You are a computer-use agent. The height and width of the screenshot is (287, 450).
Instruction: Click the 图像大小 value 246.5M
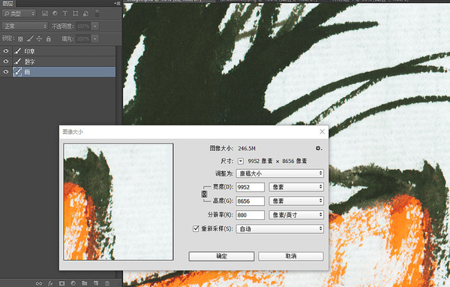(x=247, y=149)
